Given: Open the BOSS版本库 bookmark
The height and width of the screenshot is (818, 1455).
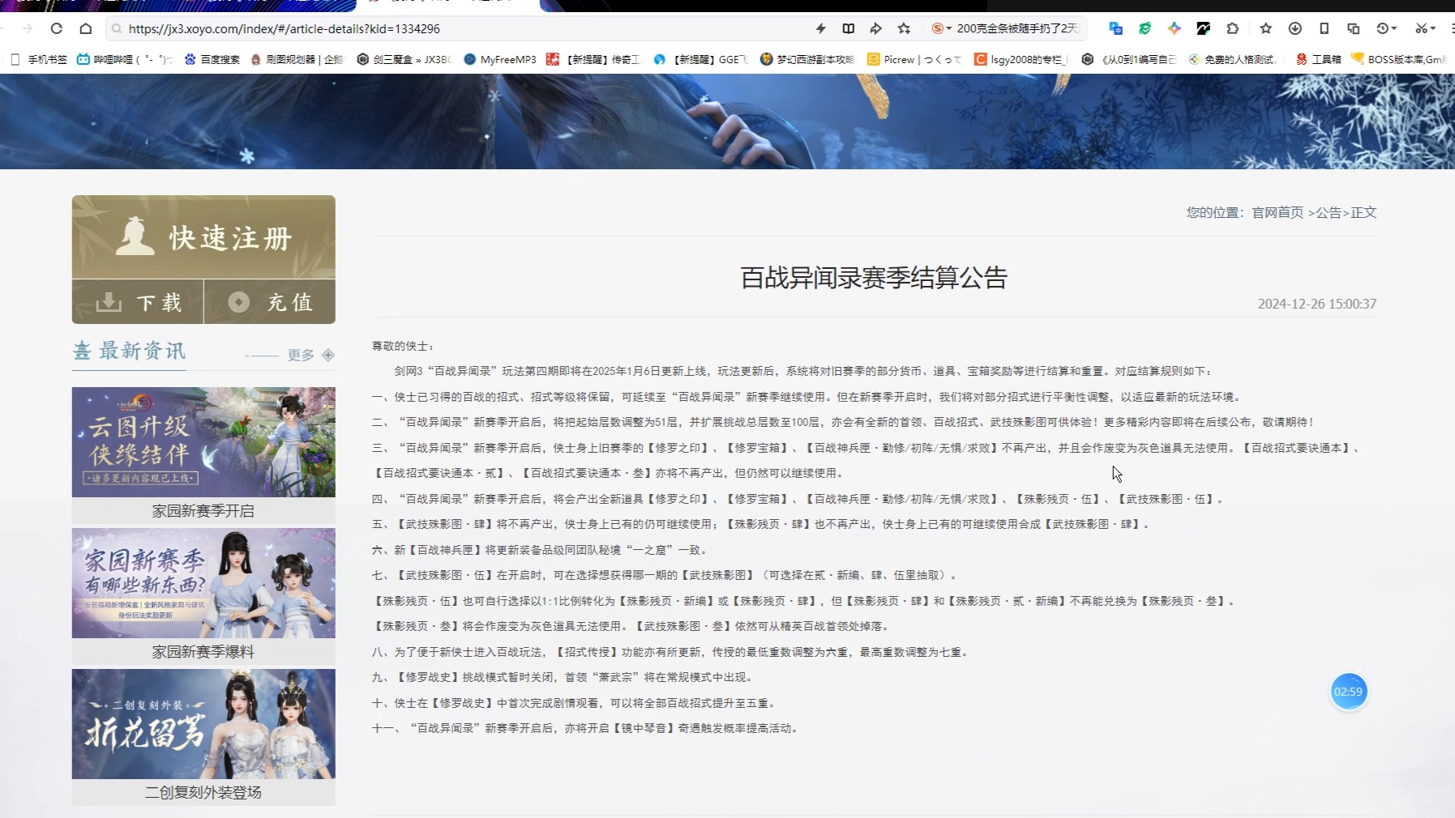Looking at the screenshot, I should click(1397, 59).
